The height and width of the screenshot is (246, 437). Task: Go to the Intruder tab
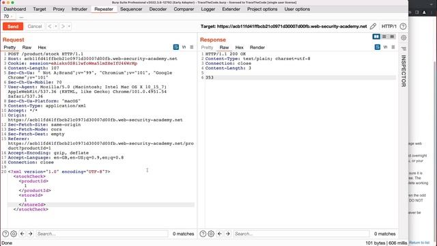pos(79,9)
